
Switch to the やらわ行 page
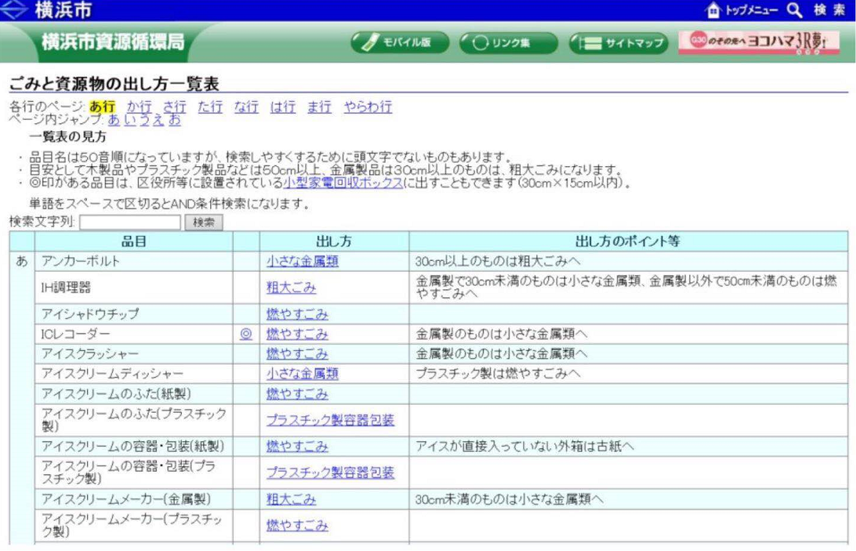click(367, 107)
